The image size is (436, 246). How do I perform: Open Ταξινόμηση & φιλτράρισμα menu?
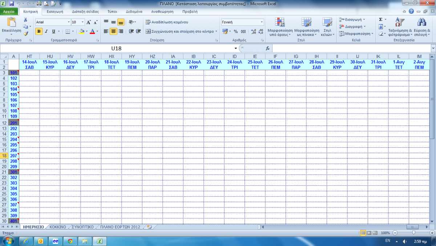[400, 26]
